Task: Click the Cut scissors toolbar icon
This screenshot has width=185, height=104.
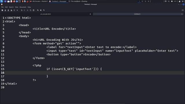Action: [x=27, y=10]
